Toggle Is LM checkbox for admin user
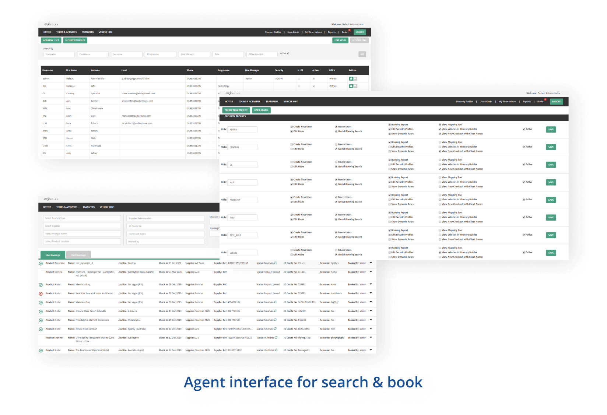This screenshot has width=607, height=415. (299, 79)
